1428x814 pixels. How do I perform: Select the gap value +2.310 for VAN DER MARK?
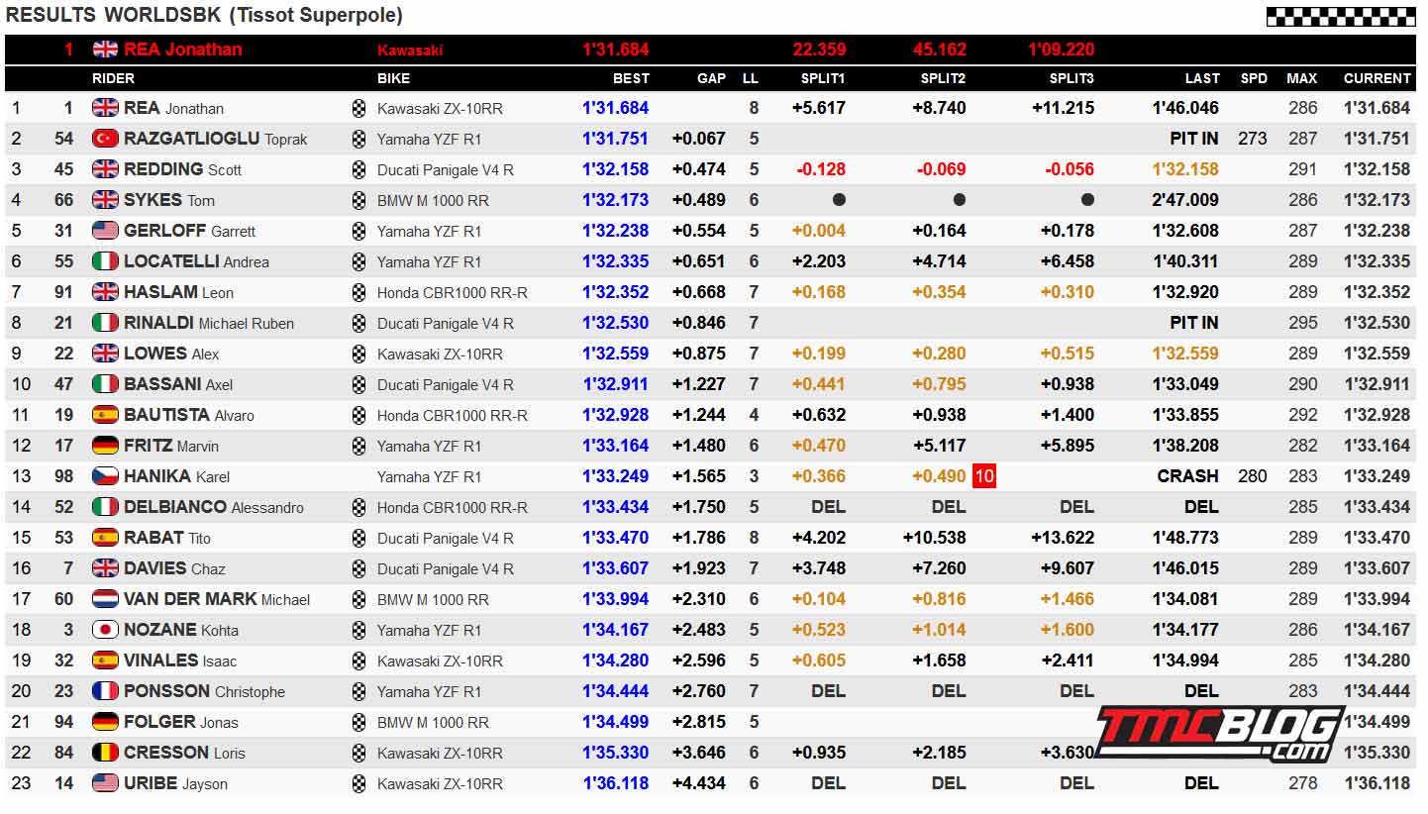click(699, 599)
